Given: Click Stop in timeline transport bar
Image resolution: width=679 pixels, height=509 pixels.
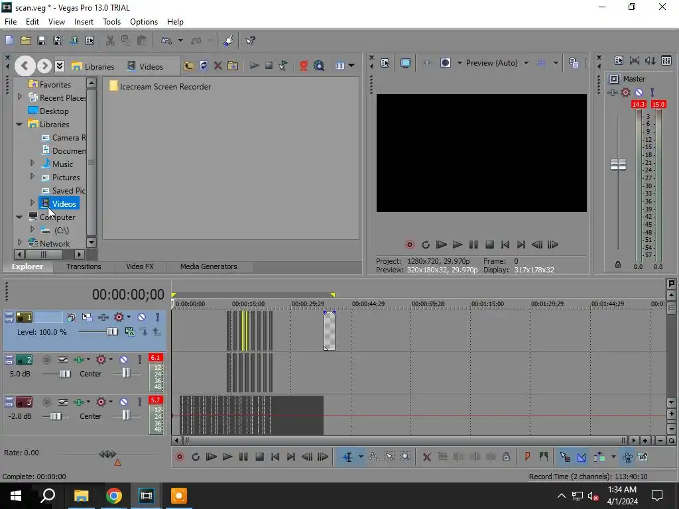Looking at the screenshot, I should tap(259, 457).
